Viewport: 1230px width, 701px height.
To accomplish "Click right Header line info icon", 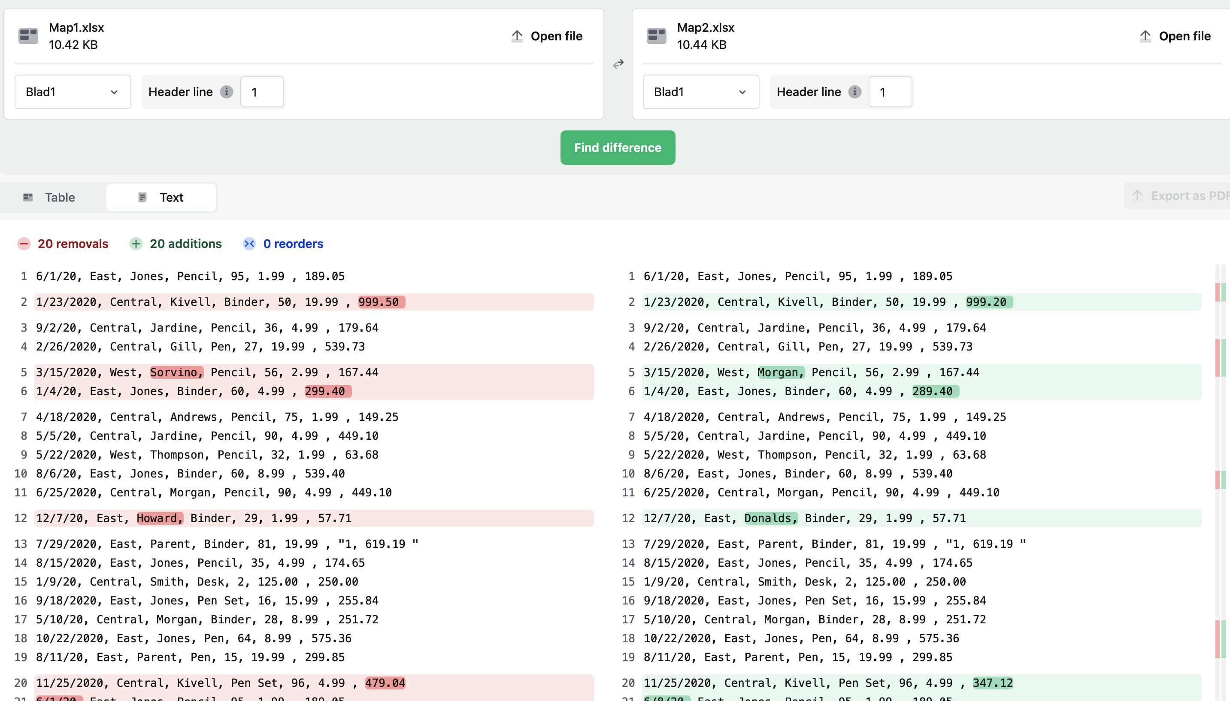I will click(x=855, y=91).
